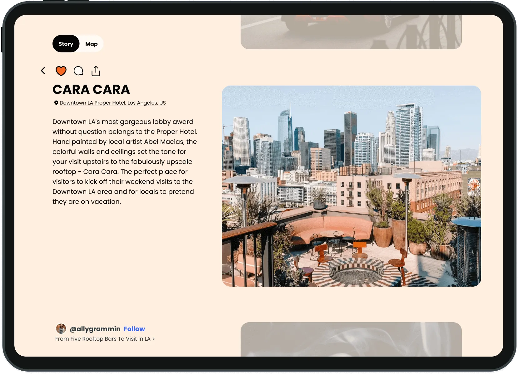The image size is (519, 375).
Task: Toggle the orange heart like icon
Action: 61,71
